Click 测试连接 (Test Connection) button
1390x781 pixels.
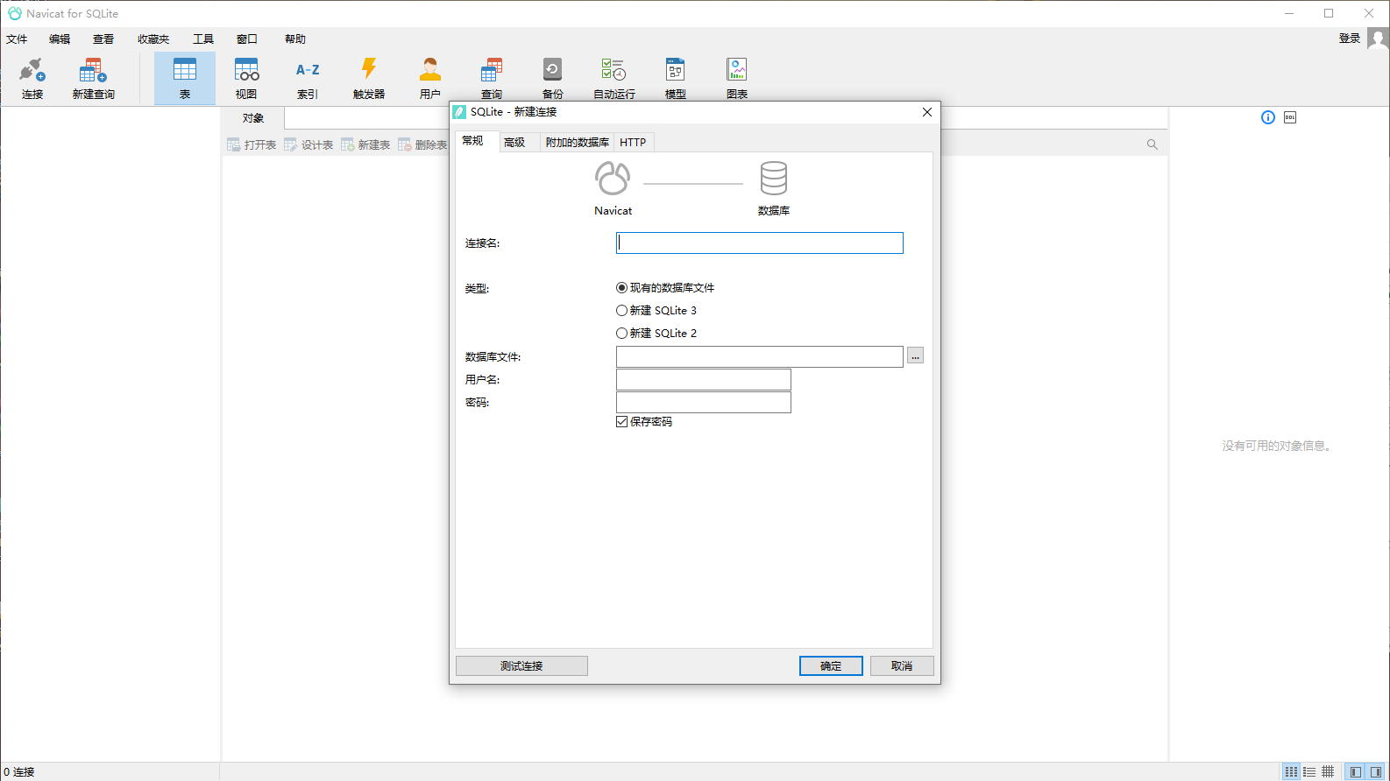521,666
